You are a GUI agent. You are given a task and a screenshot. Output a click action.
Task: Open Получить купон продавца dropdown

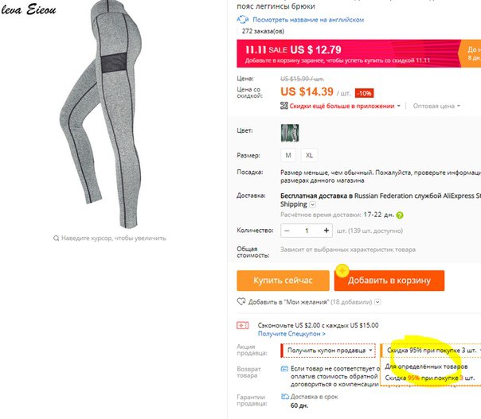[328, 351]
